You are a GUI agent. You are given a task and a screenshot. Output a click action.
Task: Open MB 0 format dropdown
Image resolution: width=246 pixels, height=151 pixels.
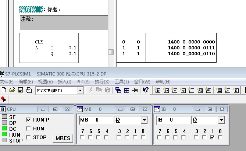(x=144, y=120)
